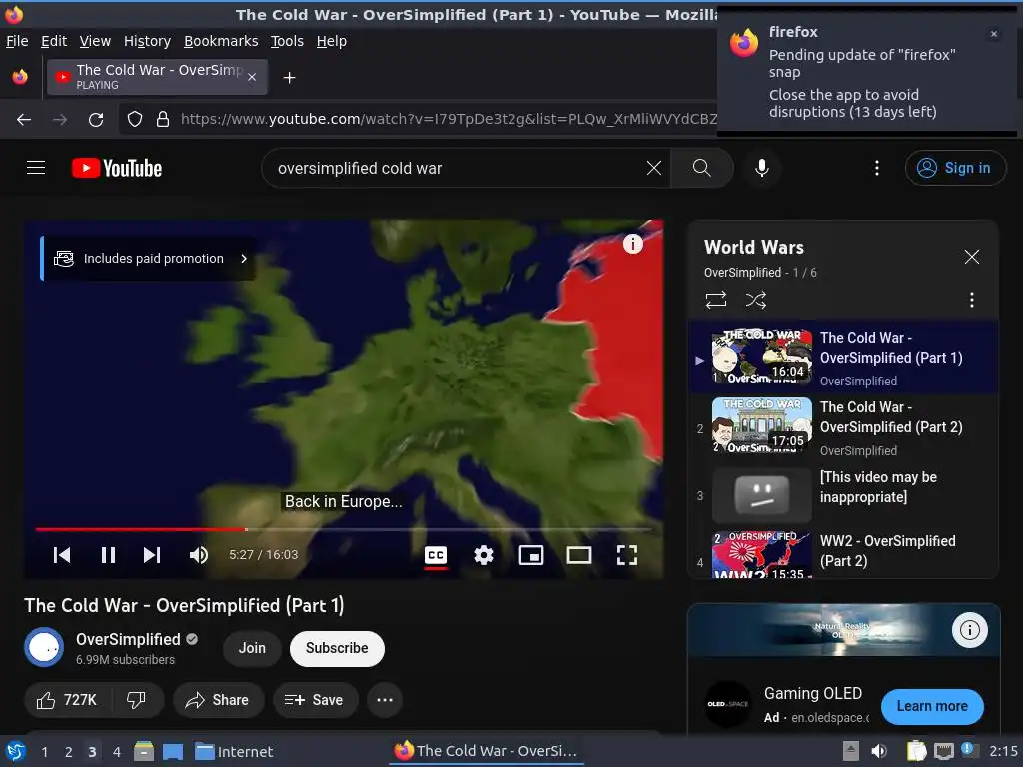Open the View menu

click(95, 41)
